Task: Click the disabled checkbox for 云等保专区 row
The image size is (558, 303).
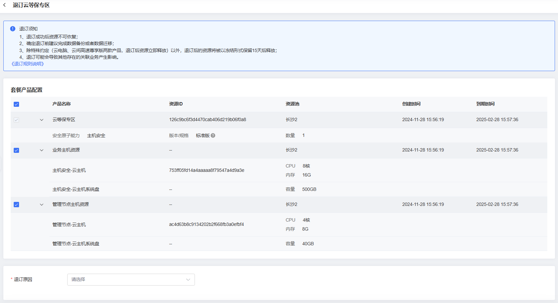Action: [x=16, y=120]
